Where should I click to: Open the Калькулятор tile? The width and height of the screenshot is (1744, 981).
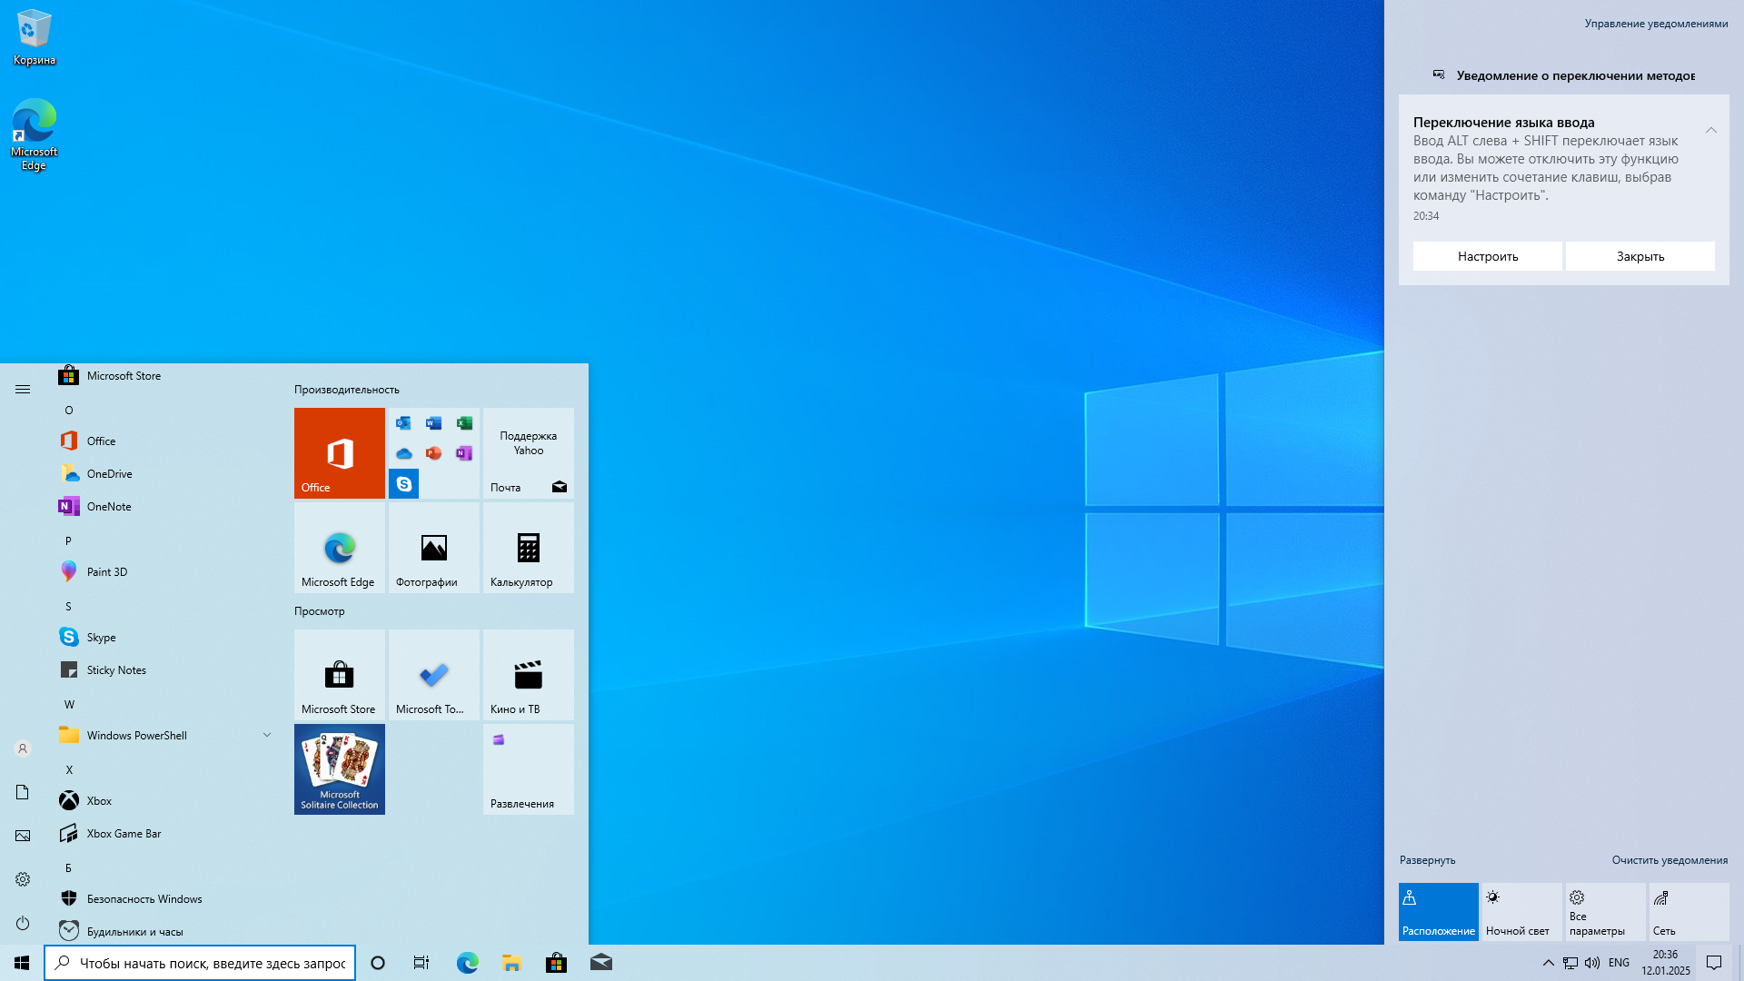coord(529,548)
